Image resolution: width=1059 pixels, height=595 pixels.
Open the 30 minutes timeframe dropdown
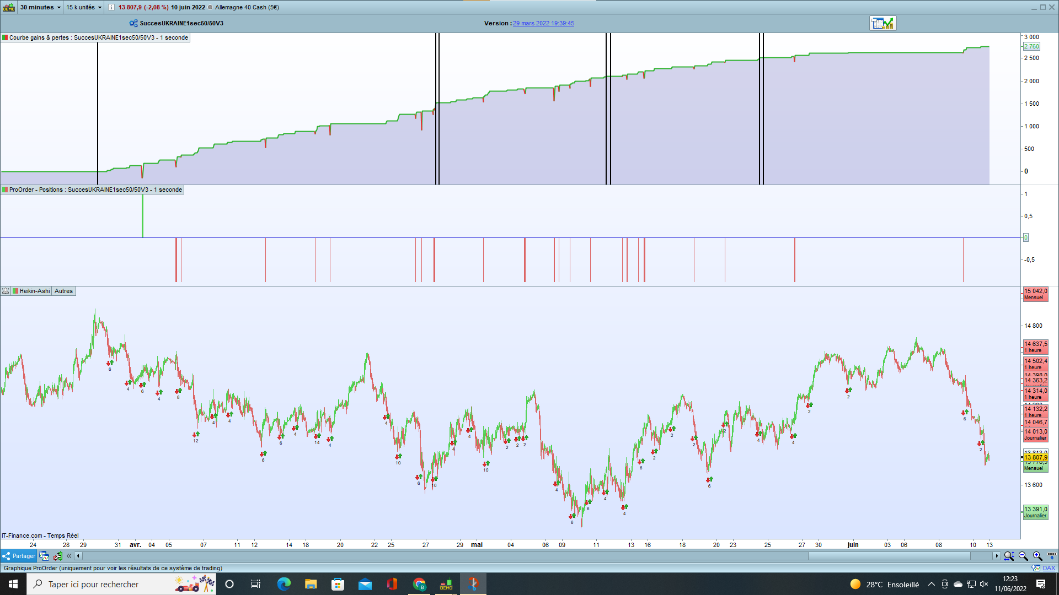click(x=40, y=7)
